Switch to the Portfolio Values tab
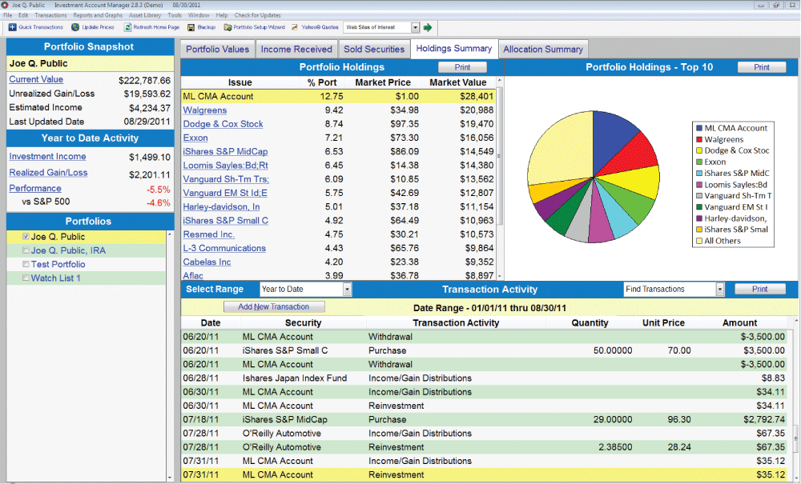Viewport: 801px width, 484px height. (x=218, y=50)
